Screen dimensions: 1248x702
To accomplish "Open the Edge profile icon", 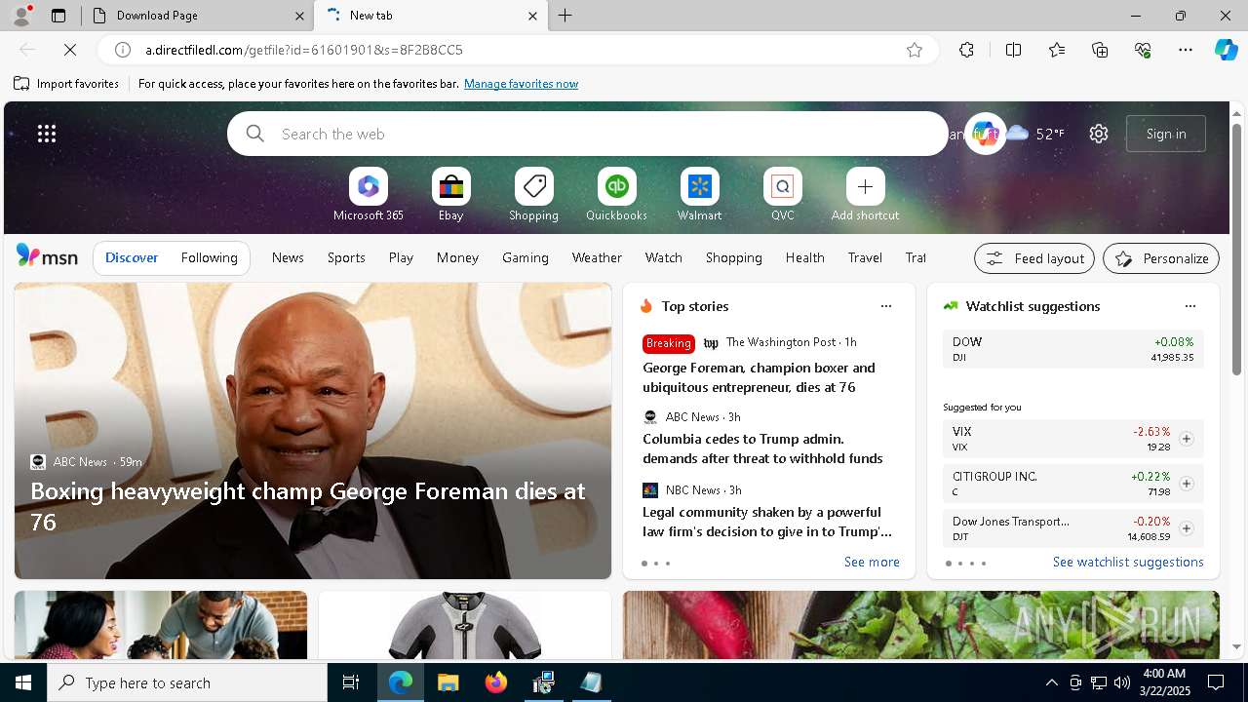I will 20,16.
